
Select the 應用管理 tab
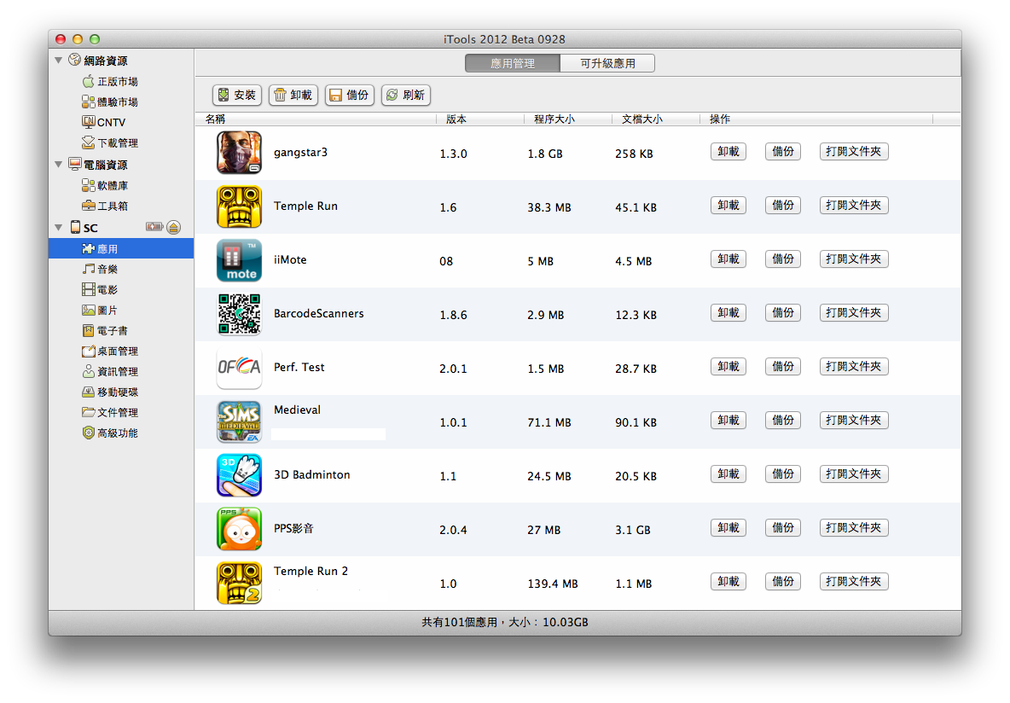513,63
